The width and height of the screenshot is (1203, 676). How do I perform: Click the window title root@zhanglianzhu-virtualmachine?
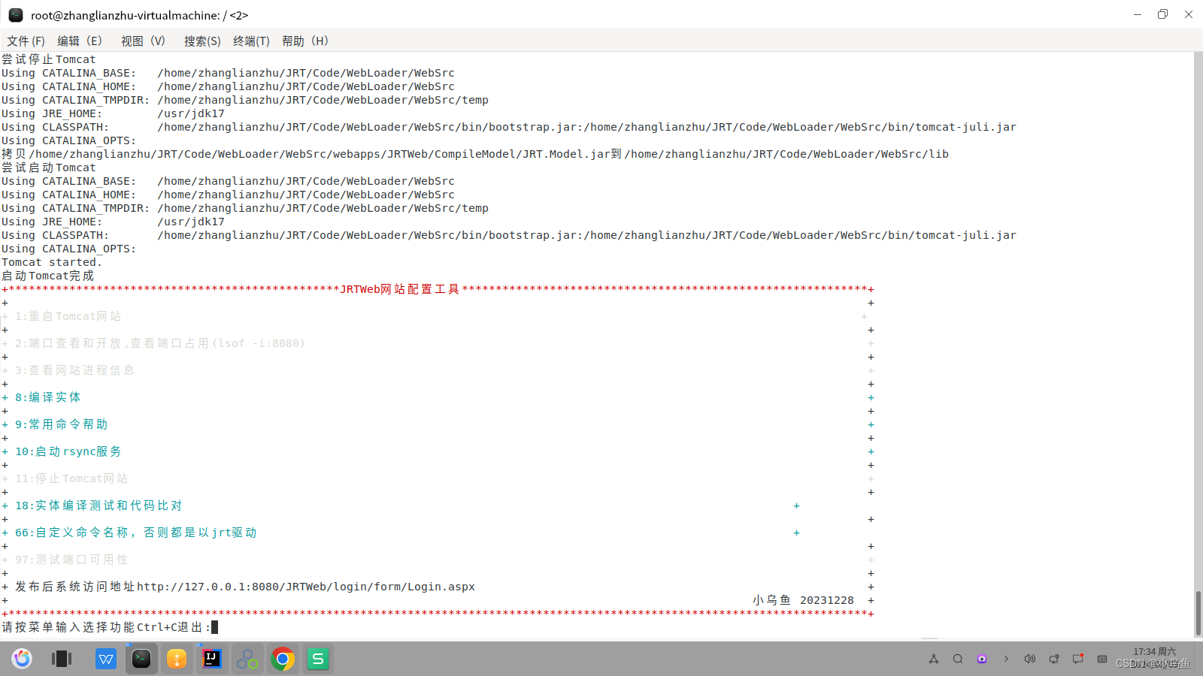pos(140,15)
